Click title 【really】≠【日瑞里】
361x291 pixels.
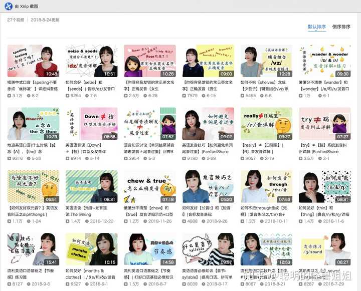[x=262, y=148]
